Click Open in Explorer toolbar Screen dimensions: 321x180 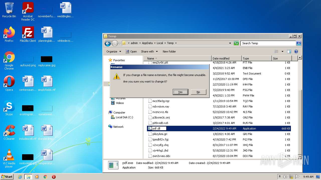click(x=131, y=51)
